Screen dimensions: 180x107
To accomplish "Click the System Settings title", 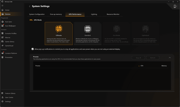I will [40, 6].
